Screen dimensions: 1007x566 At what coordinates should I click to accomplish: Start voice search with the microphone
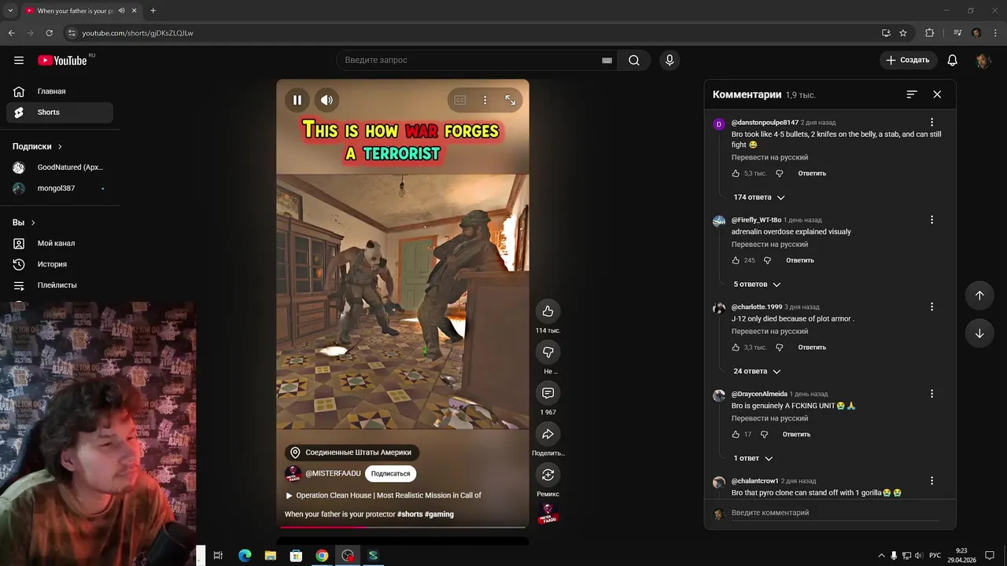669,60
